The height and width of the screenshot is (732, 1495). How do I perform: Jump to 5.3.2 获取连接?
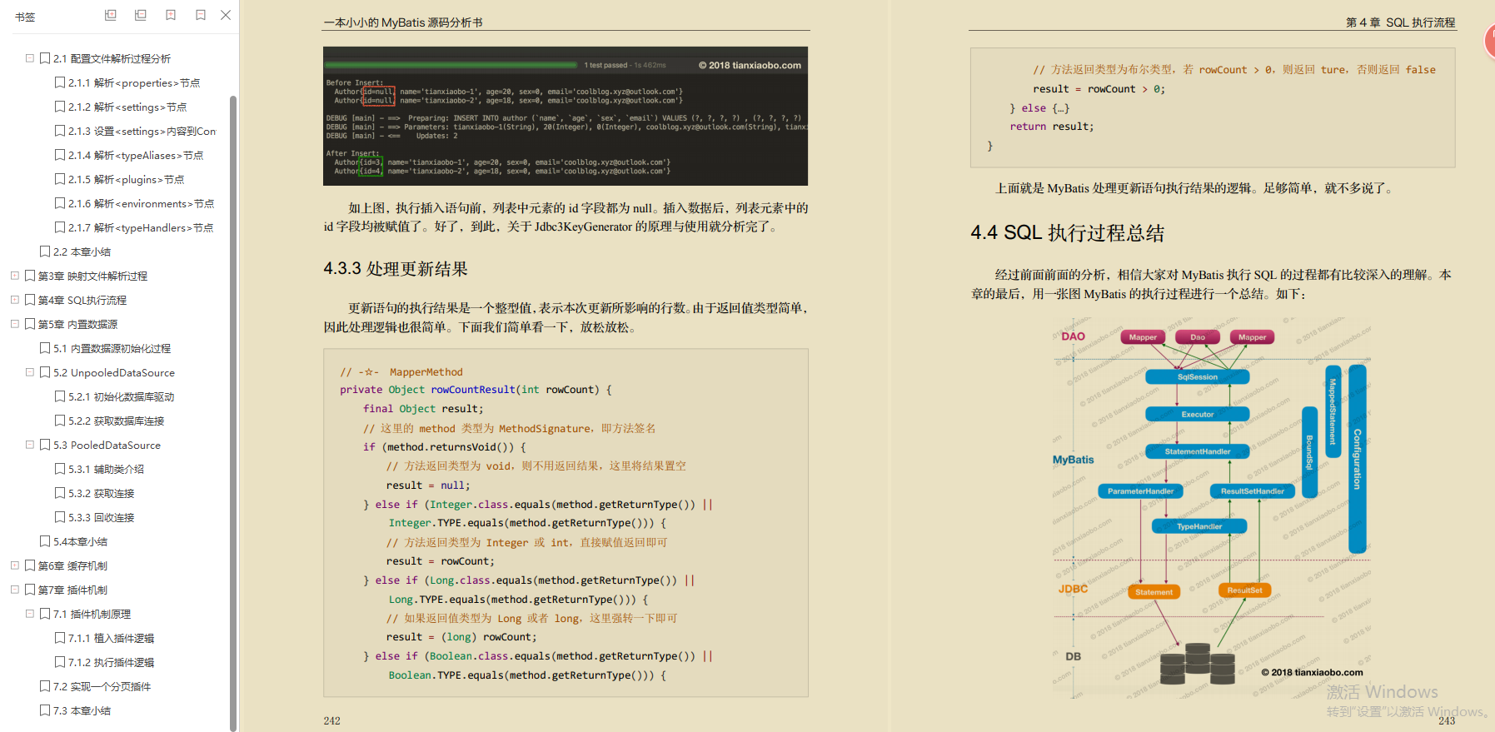pyautogui.click(x=102, y=493)
